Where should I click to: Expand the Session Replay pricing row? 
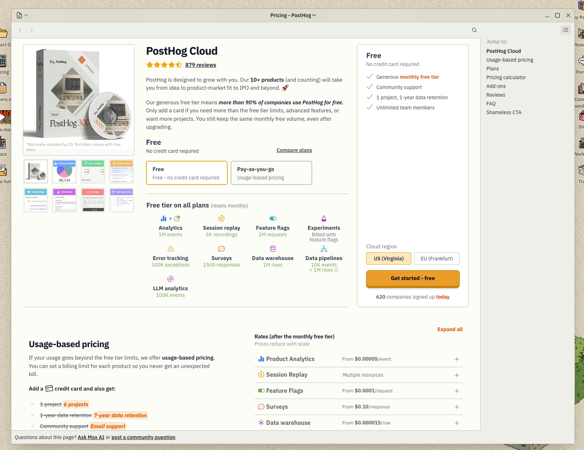457,375
